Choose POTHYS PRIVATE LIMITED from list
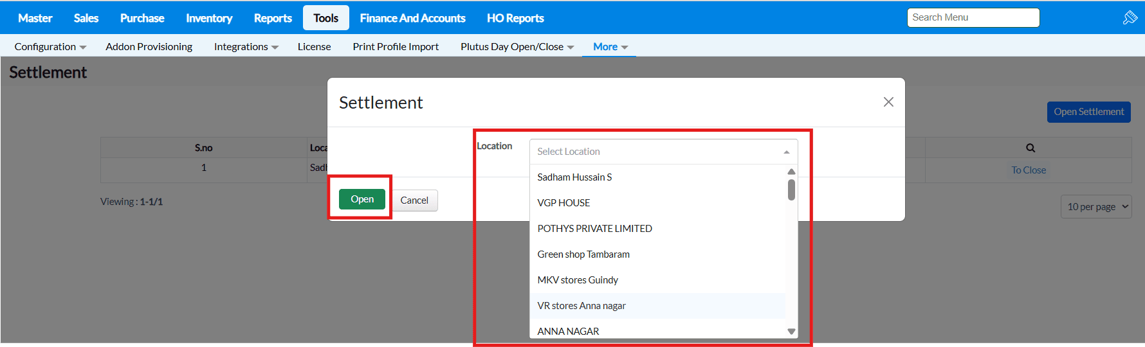Image resolution: width=1145 pixels, height=347 pixels. (594, 229)
